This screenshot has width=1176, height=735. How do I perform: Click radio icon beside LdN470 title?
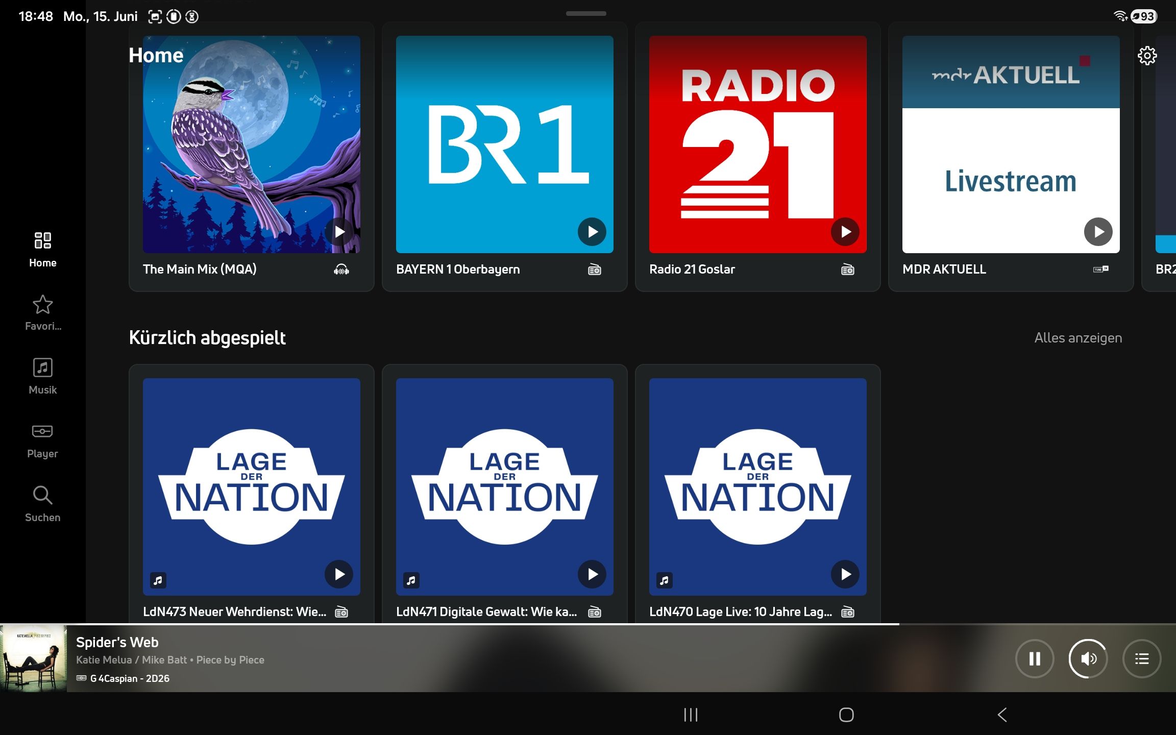848,612
